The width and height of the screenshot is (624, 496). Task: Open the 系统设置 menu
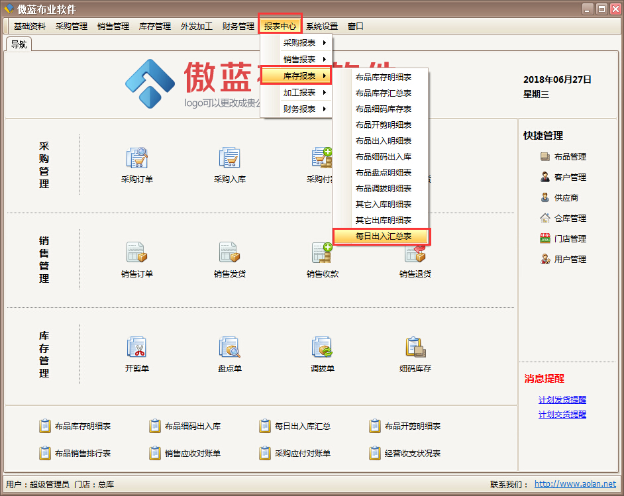coord(321,26)
